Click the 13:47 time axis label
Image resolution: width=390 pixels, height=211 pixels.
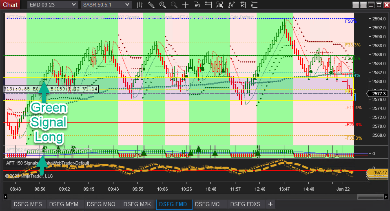pyautogui.click(x=284, y=189)
